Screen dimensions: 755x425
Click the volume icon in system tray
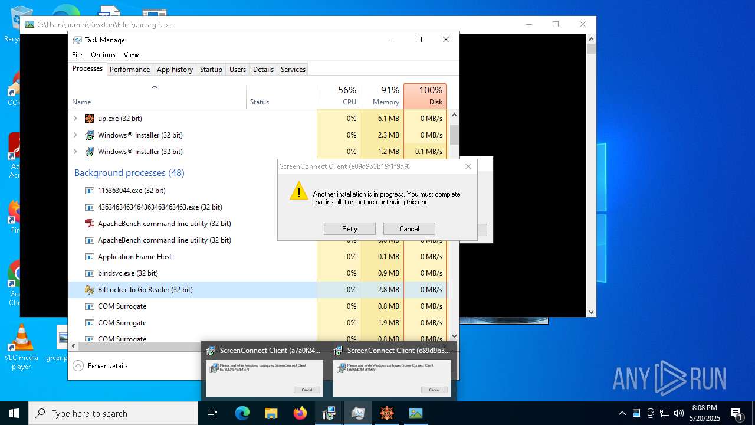pos(678,413)
